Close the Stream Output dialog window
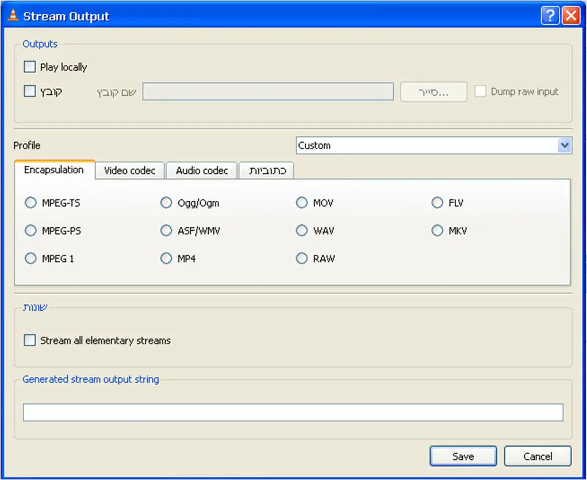587x480 pixels. click(x=571, y=16)
